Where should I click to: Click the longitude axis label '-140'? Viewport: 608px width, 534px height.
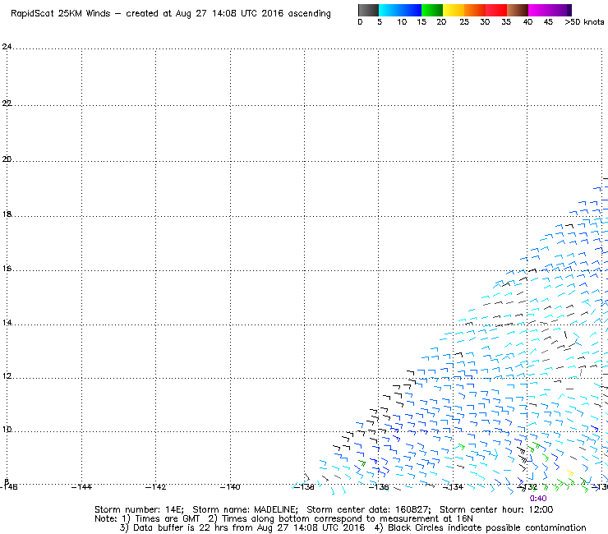point(230,487)
